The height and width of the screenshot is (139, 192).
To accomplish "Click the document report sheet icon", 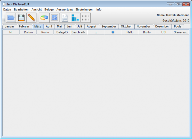I will pos(65,18).
